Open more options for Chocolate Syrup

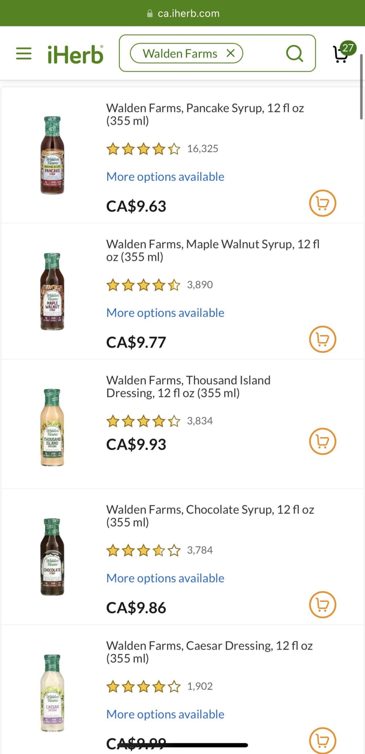[165, 578]
